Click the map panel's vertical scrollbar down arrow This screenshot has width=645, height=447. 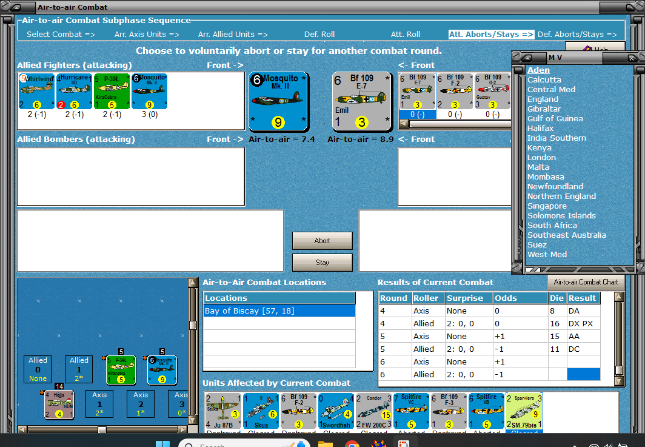coord(193,420)
